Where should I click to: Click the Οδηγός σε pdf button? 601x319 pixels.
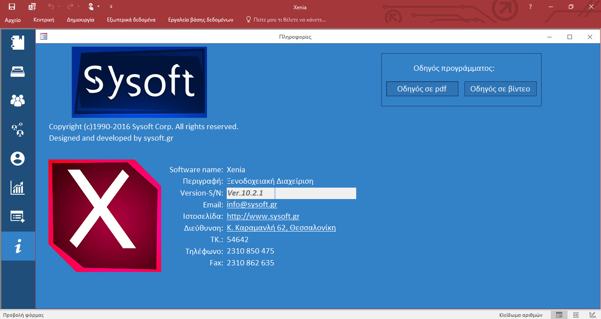422,89
